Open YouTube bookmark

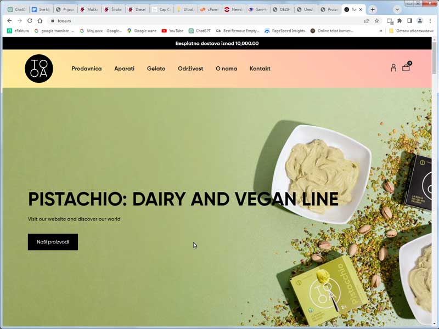(x=172, y=31)
